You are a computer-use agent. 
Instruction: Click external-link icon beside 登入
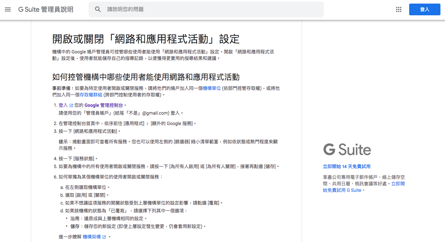71,106
